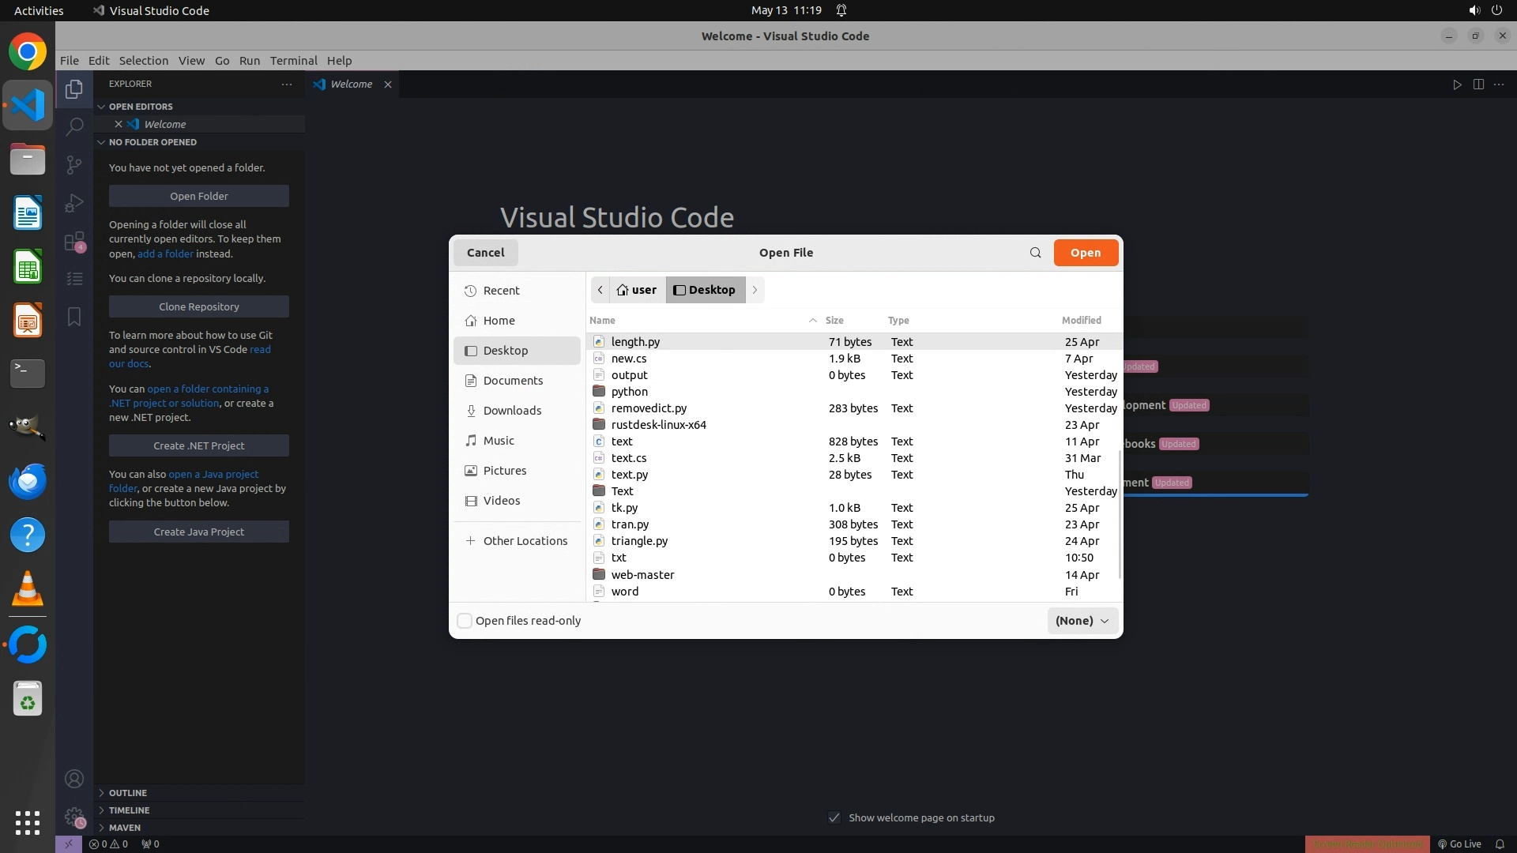Image resolution: width=1517 pixels, height=853 pixels.
Task: Open the Extensions view icon
Action: click(x=74, y=241)
